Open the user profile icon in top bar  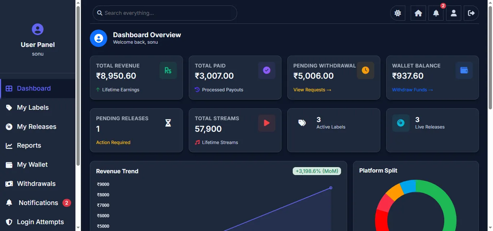(x=454, y=13)
